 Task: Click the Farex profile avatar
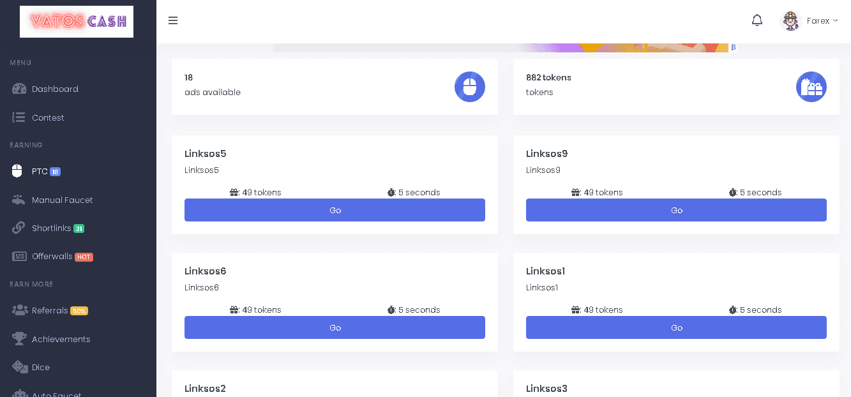coord(790,20)
